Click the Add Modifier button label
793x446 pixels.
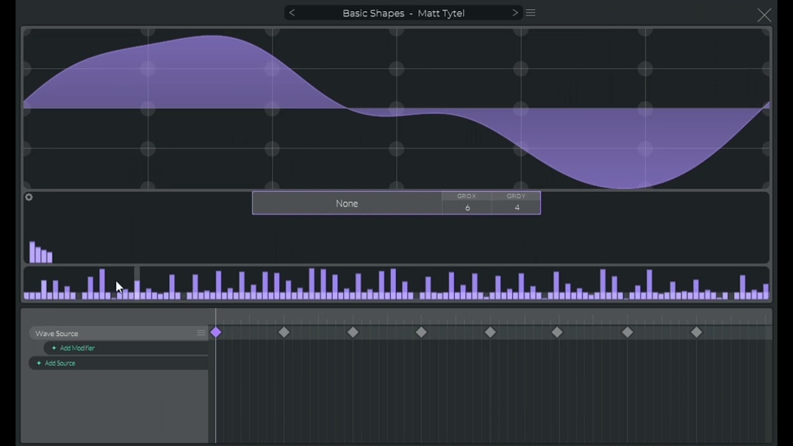click(77, 348)
